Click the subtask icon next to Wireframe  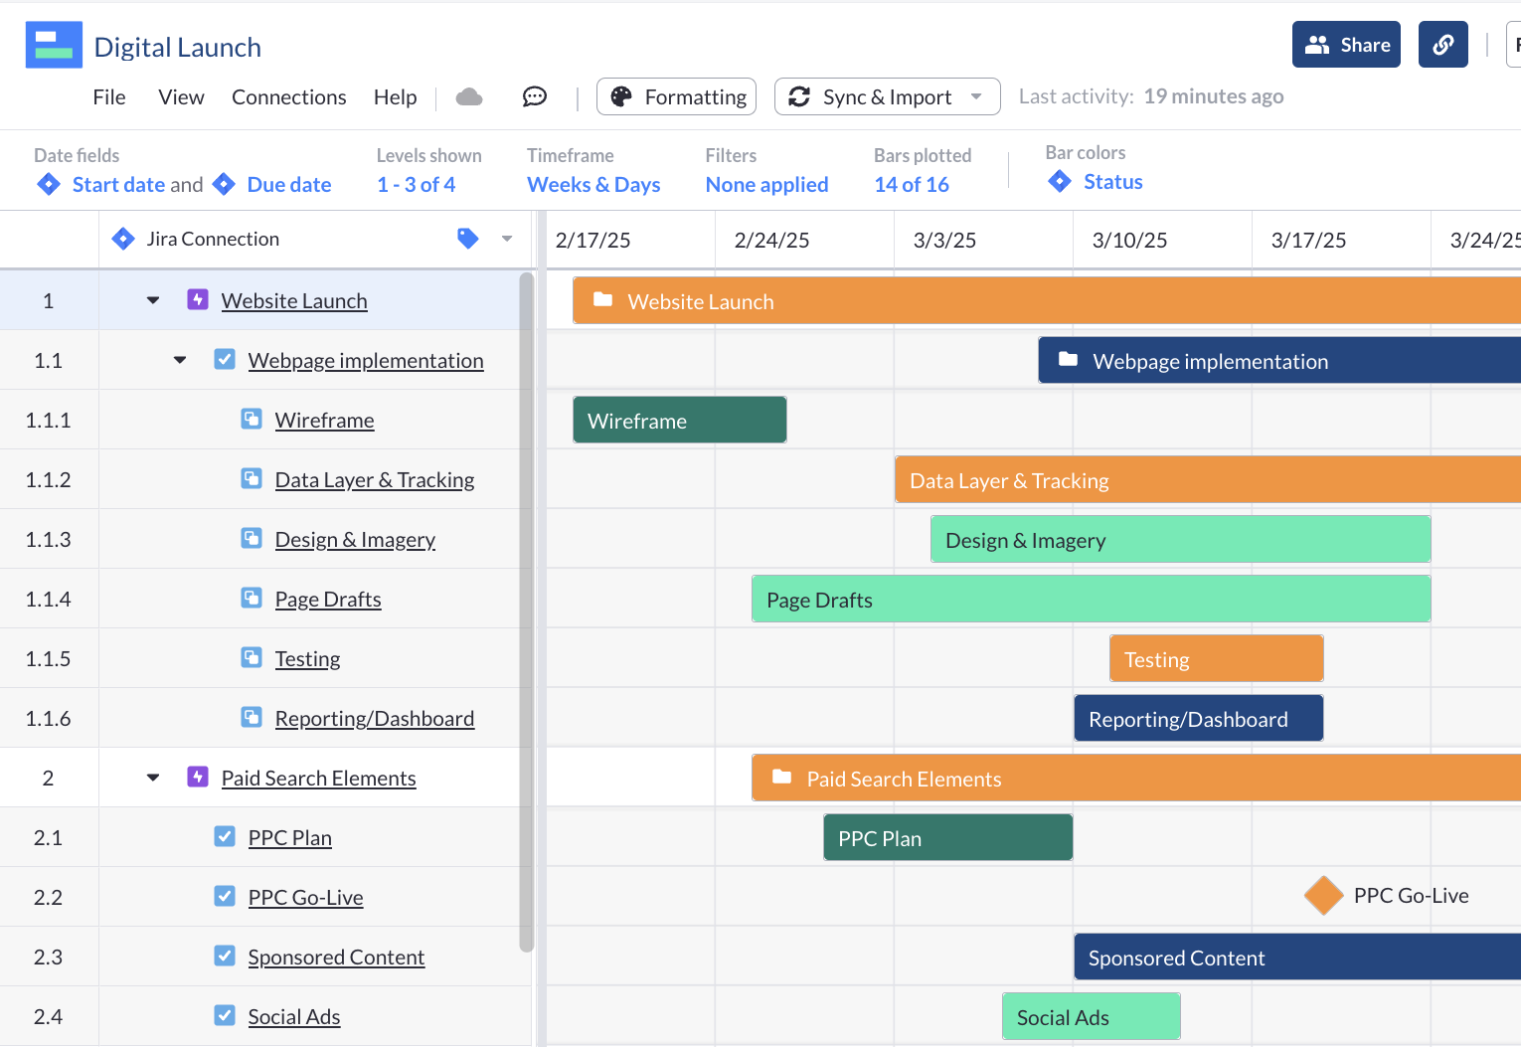coord(251,419)
